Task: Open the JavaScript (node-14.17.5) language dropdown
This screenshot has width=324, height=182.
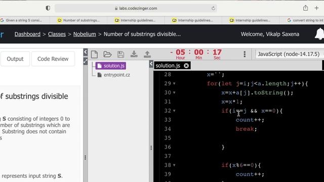Action: pos(290,54)
